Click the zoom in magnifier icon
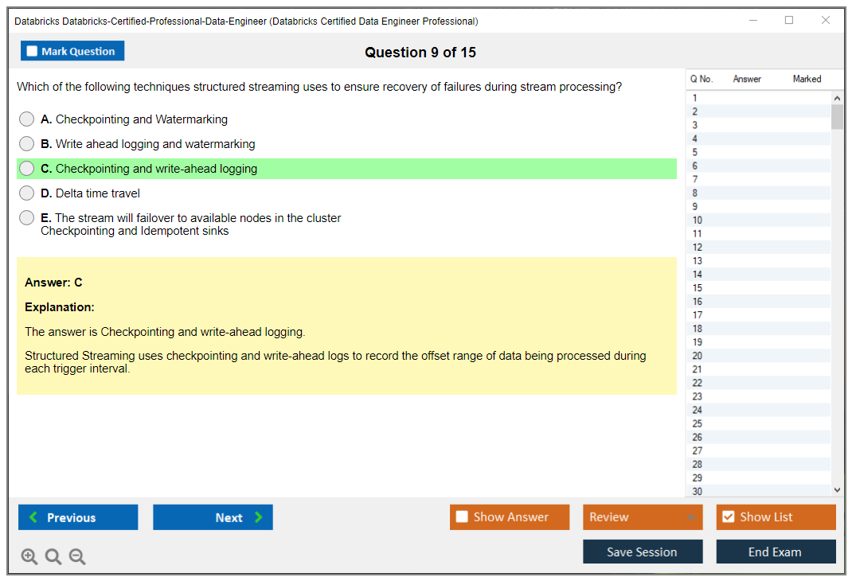This screenshot has height=585, width=856. (29, 557)
